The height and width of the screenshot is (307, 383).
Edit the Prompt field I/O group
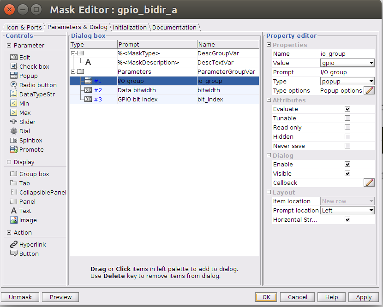347,72
